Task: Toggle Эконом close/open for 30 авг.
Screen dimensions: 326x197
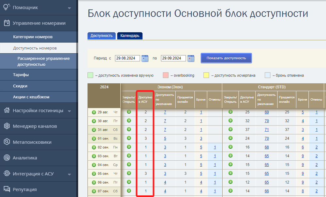Action: point(129,121)
